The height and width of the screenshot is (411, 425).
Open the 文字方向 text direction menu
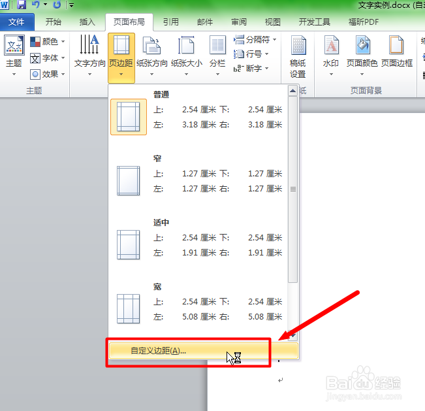[x=89, y=56]
